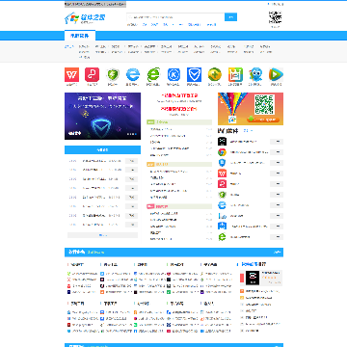This screenshot has width=347, height=347.
Task: Open the blue 'lab' icon in the ranking list
Action: [222, 216]
